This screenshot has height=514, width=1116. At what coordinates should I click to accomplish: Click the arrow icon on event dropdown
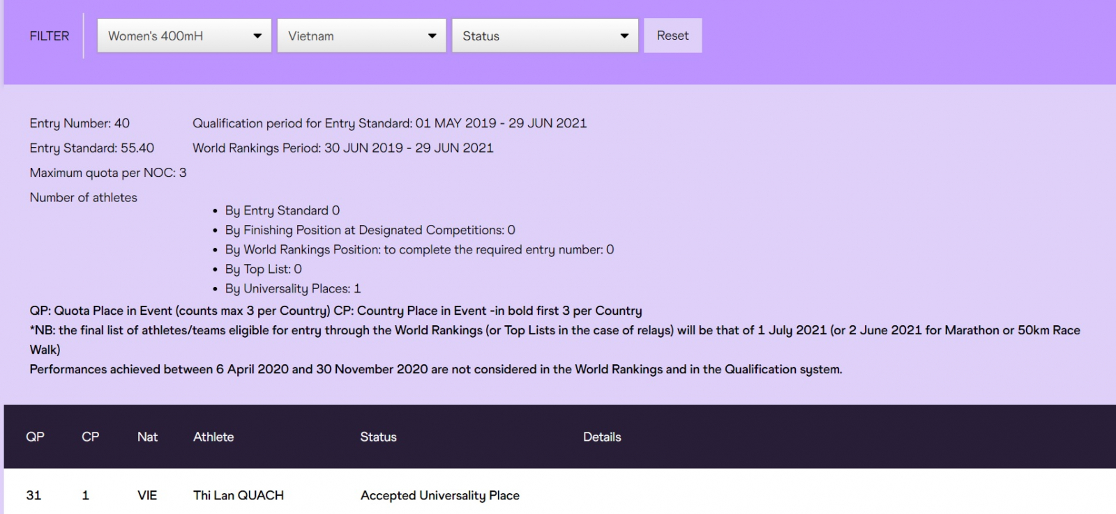coord(257,36)
